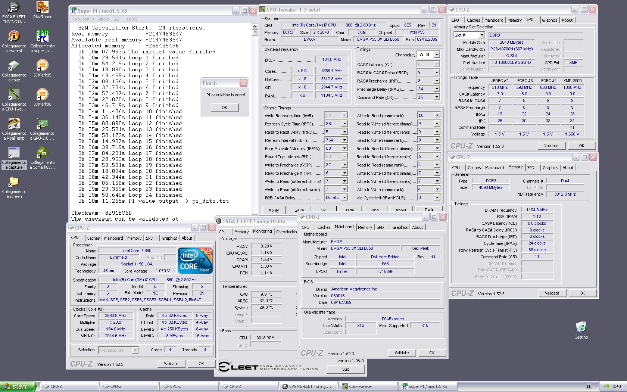627x392 pixels.
Task: Click the E-LEET logo in EVGA utility
Action: pos(268,367)
